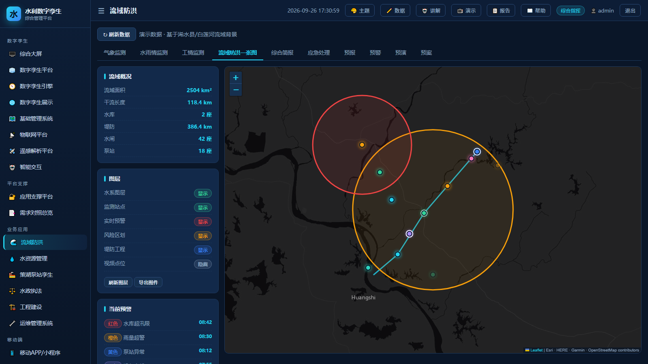Viewport: 648px width, 364px height.
Task: Switch to the 工情监测 tab
Action: [x=193, y=53]
